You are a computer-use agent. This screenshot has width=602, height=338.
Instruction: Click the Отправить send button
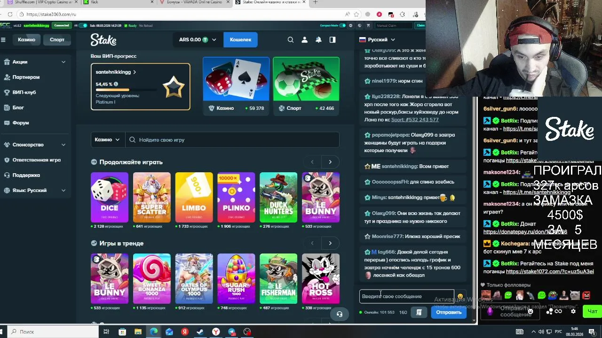(x=448, y=312)
